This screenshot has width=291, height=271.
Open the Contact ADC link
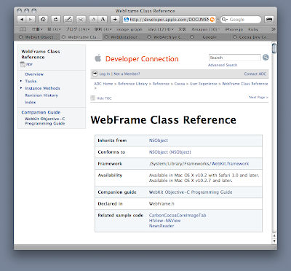click(x=255, y=74)
